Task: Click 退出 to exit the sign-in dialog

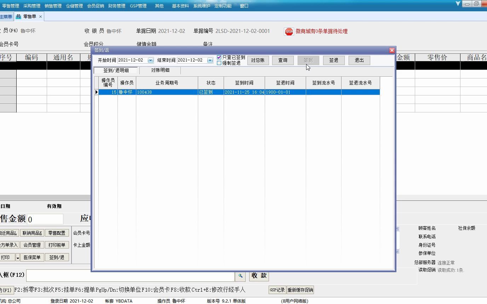Action: click(x=359, y=60)
